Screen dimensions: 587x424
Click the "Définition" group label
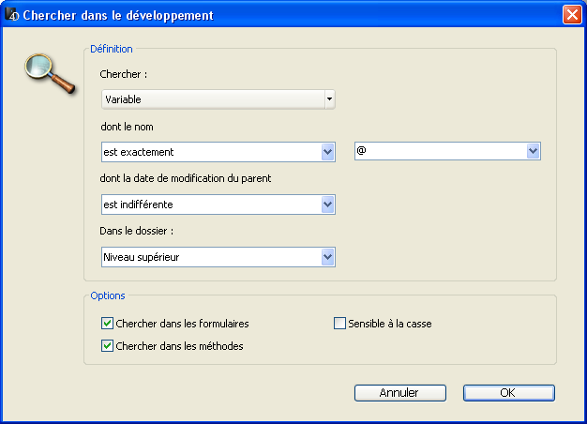[x=111, y=49]
